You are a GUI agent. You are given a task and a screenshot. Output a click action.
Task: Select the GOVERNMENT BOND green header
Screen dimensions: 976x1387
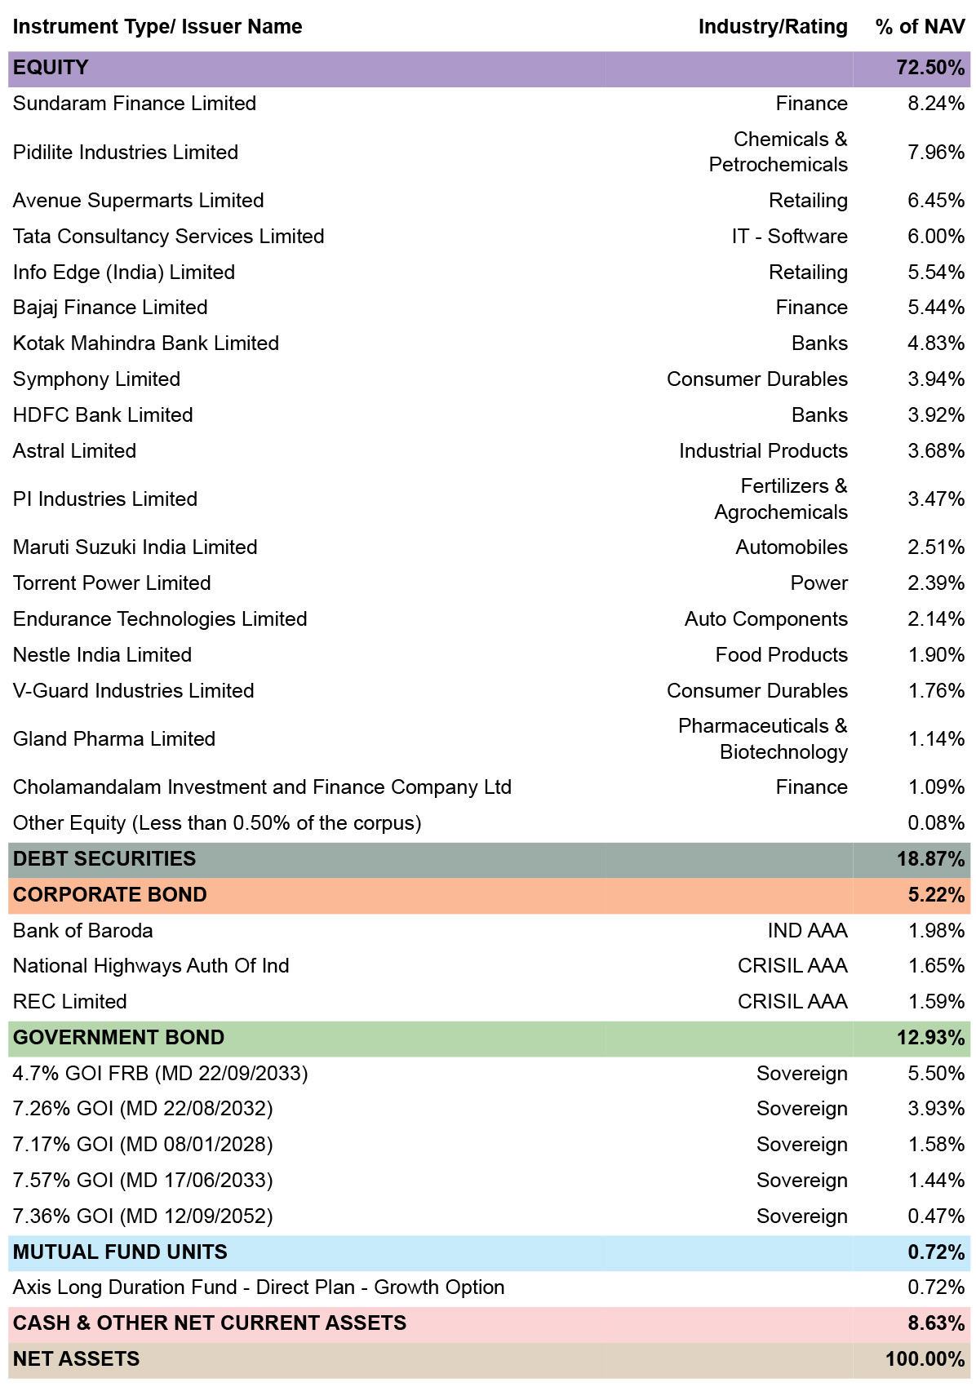tap(489, 1039)
